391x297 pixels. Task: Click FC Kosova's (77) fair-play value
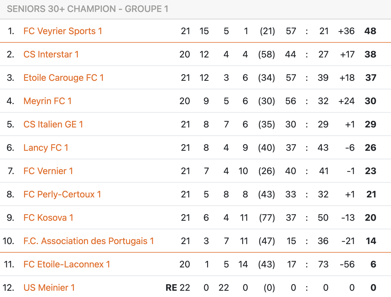267,218
